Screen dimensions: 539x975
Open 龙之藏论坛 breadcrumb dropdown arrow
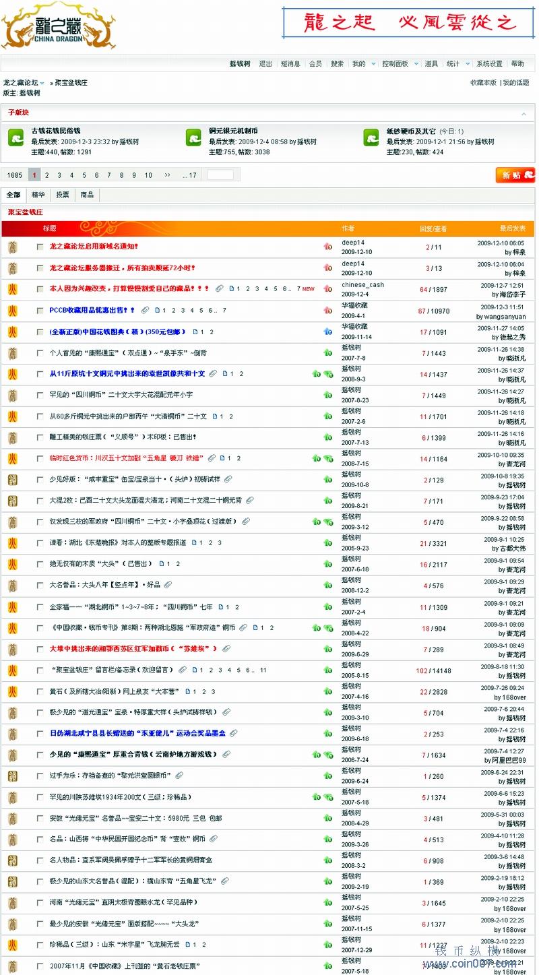point(42,83)
